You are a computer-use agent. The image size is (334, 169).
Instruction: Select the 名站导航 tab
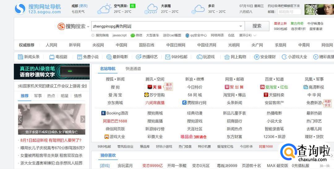tap(108, 68)
